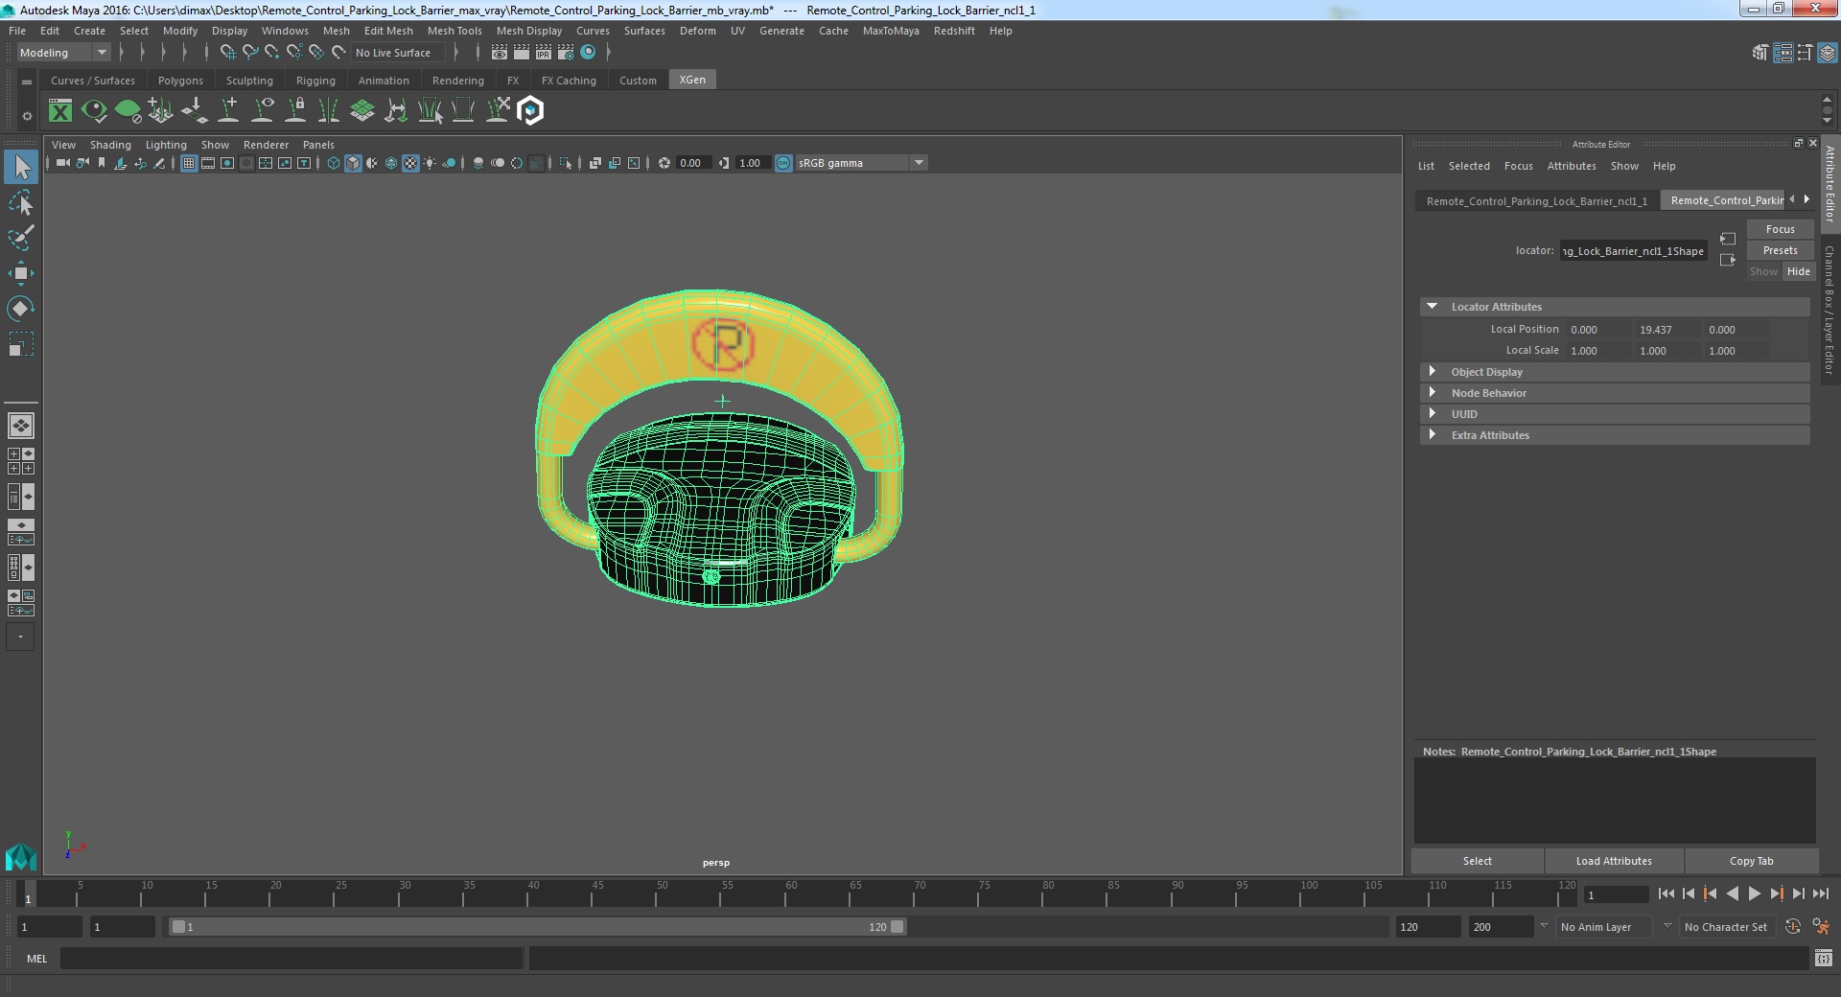1841x997 pixels.
Task: Toggle viewport shadows
Action: pos(449,163)
